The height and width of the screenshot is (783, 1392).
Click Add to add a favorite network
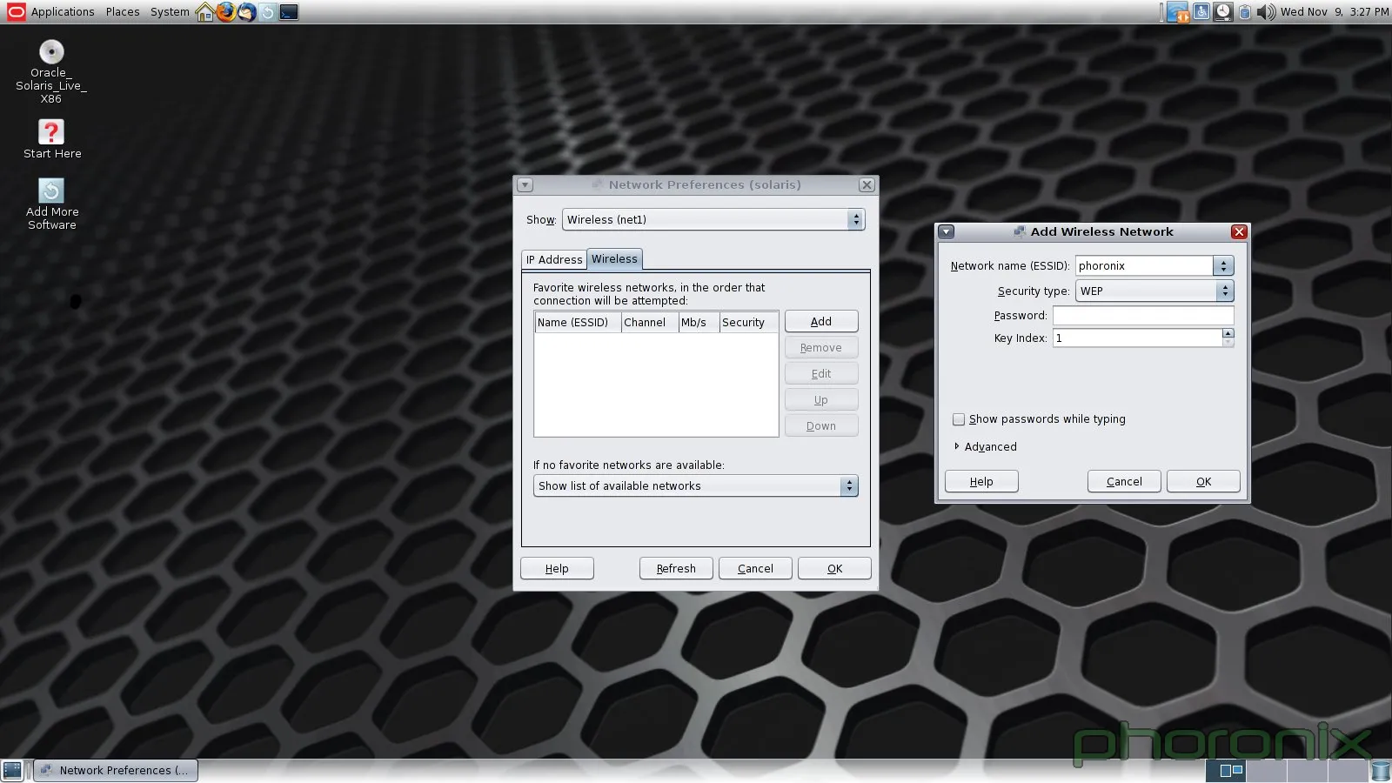(x=821, y=322)
